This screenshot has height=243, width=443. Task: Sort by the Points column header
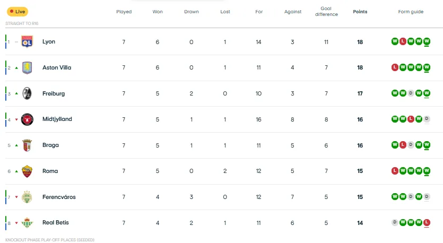pyautogui.click(x=360, y=12)
